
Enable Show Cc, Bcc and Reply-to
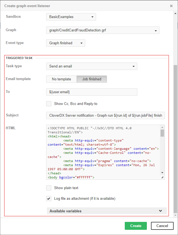(x=49, y=104)
